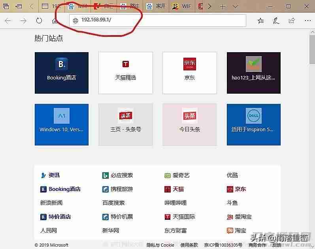Open the 新华网 link
The height and width of the screenshot is (249, 315).
coord(111,230)
